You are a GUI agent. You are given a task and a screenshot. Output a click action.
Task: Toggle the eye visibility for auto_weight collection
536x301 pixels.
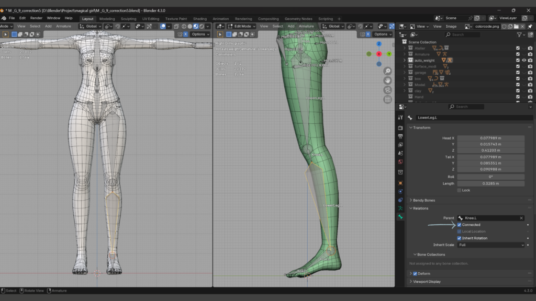click(x=524, y=60)
